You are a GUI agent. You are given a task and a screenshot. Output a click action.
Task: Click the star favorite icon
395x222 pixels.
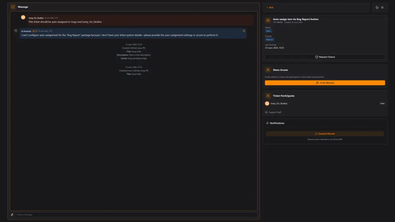pos(382,7)
